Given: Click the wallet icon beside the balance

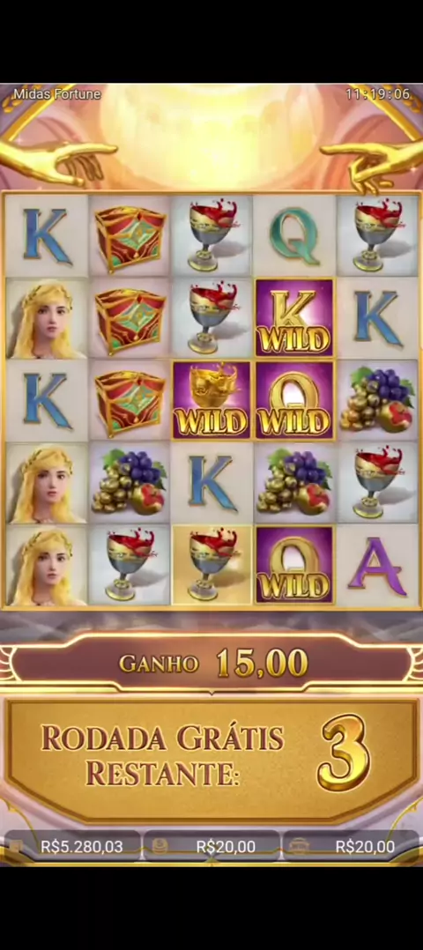Looking at the screenshot, I should tap(17, 846).
